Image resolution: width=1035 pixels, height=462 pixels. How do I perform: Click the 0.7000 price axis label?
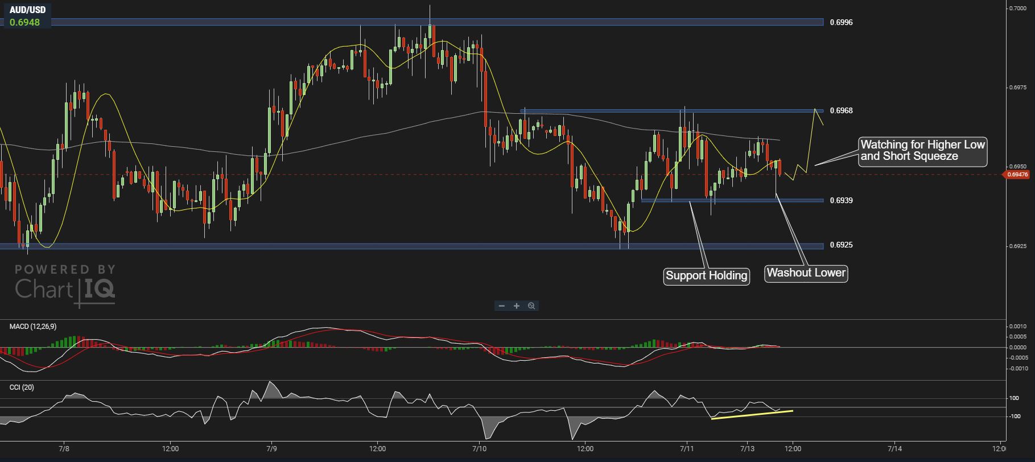point(1018,8)
